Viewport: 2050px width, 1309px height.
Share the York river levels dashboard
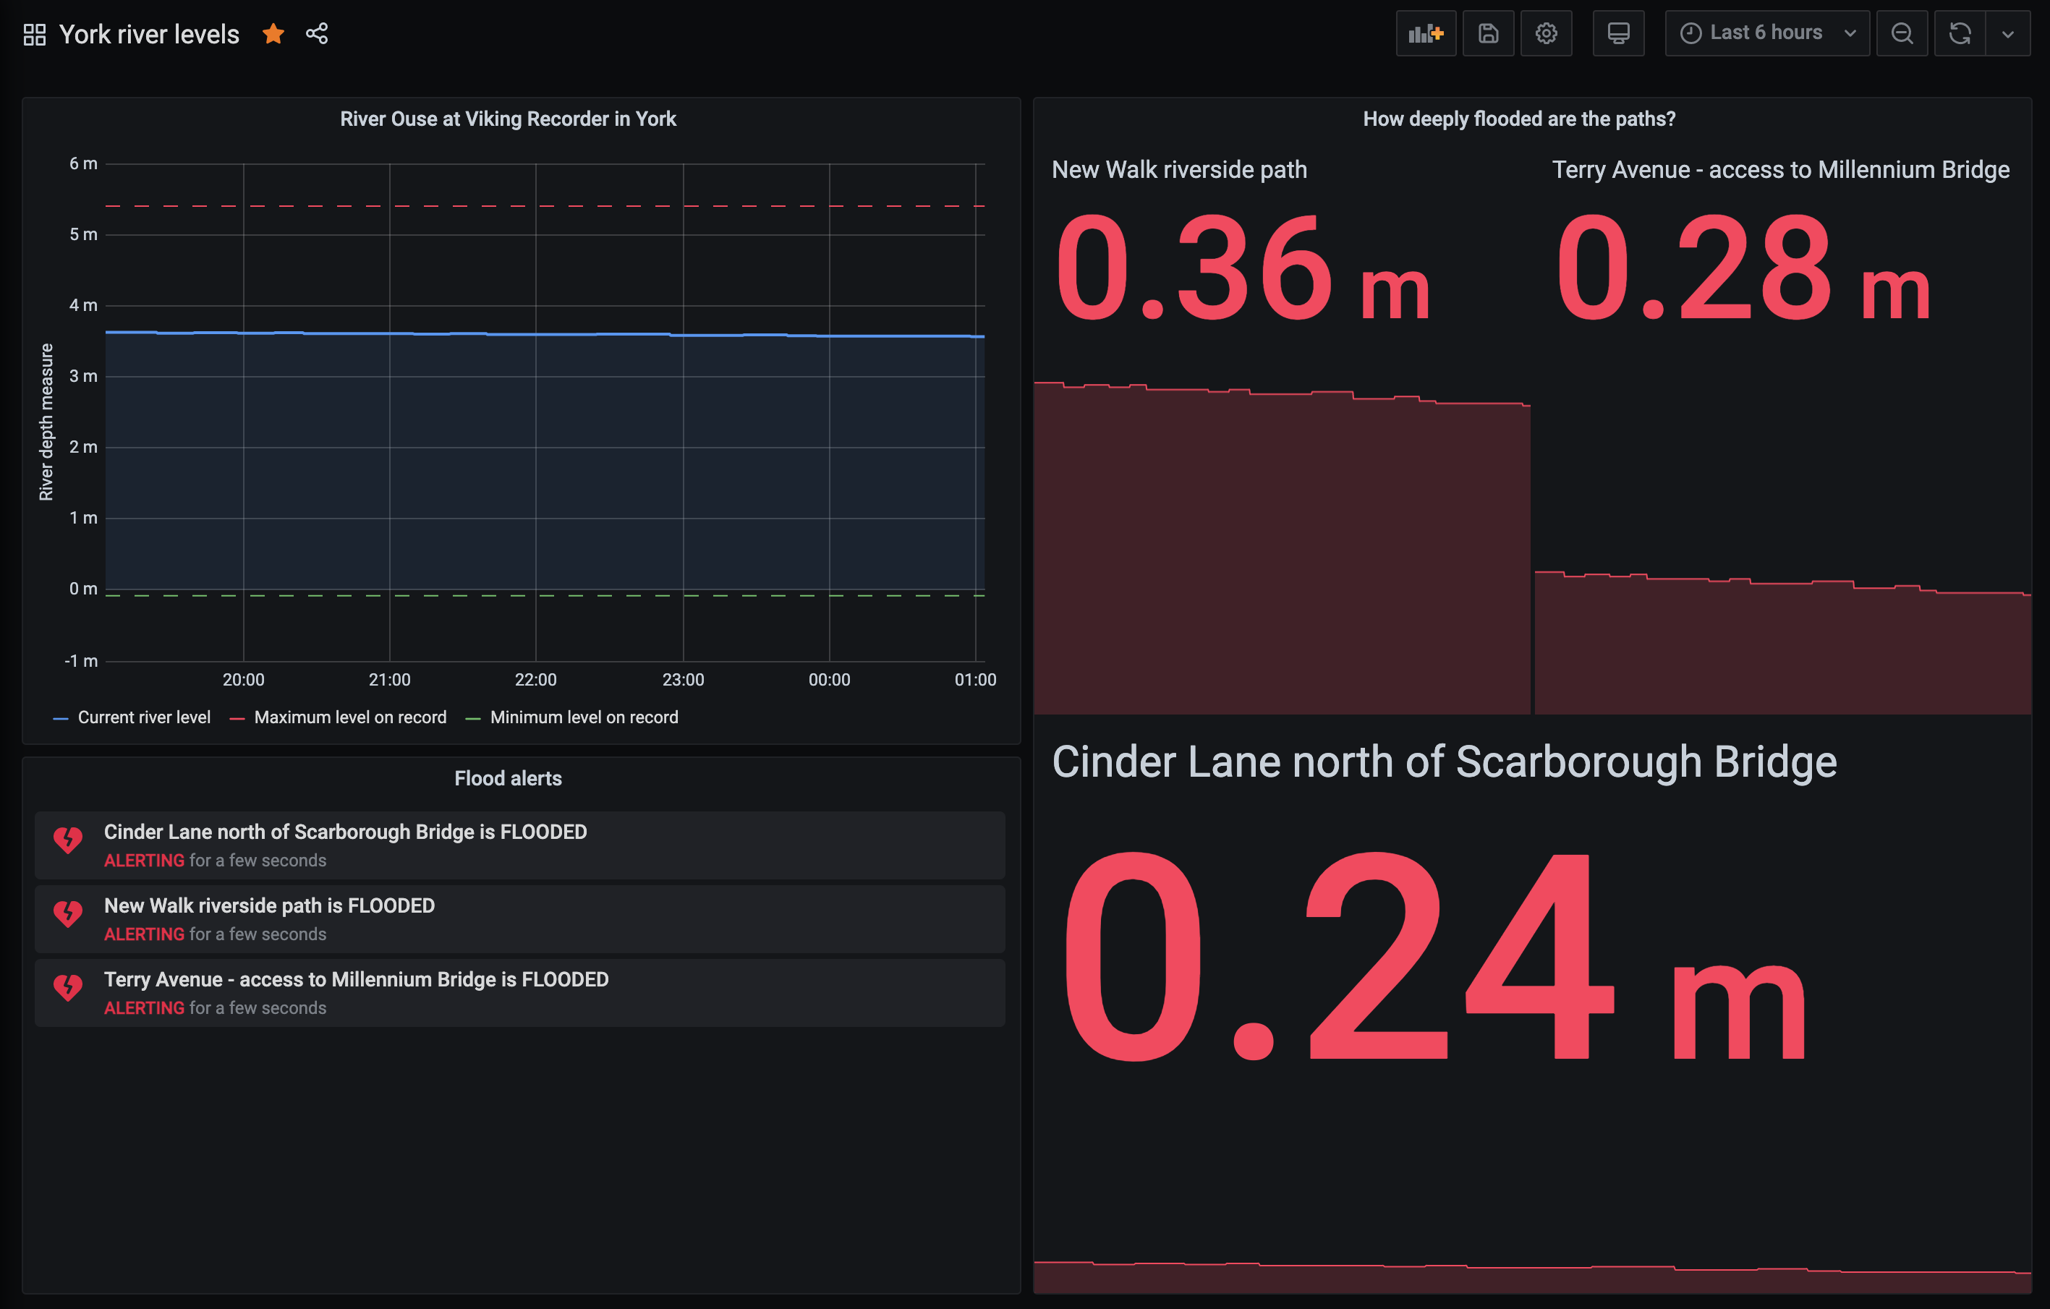317,33
